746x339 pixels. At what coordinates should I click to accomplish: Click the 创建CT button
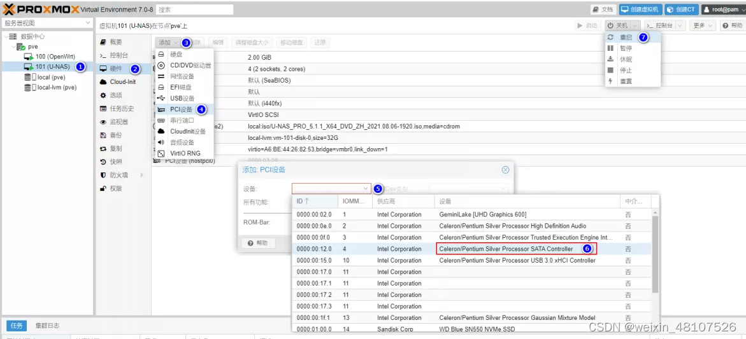click(682, 10)
